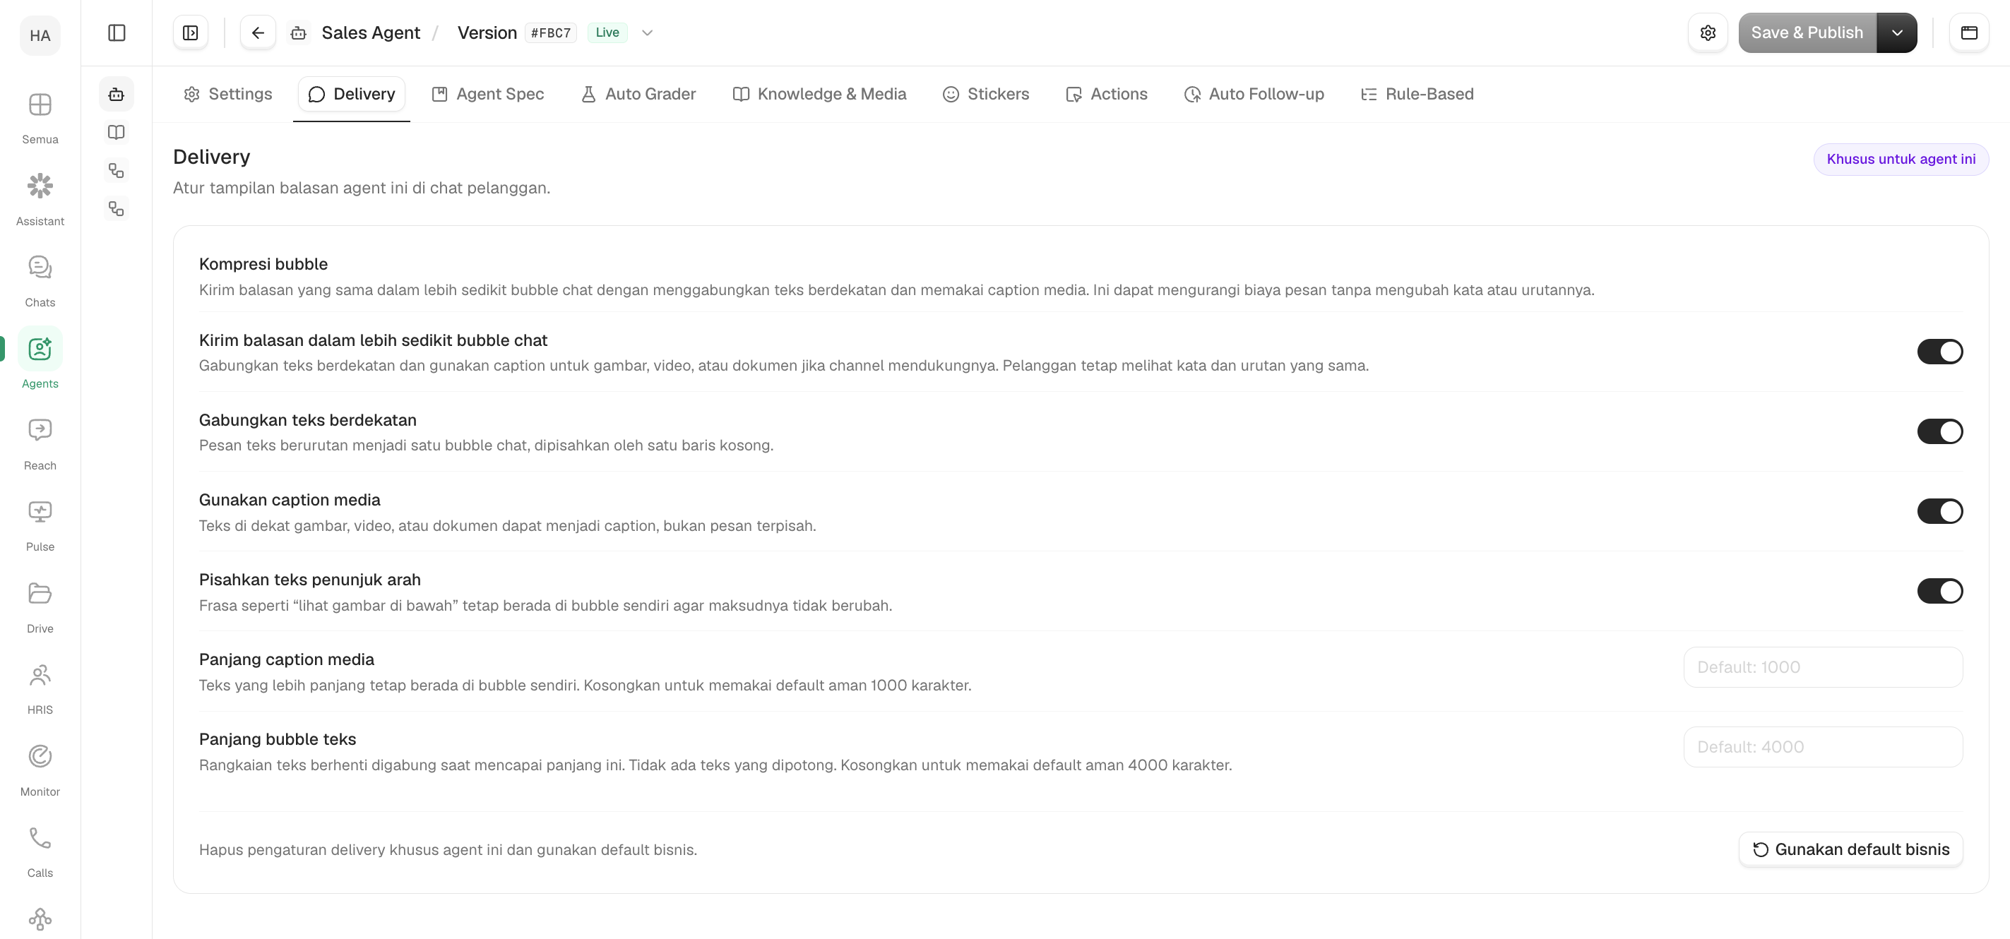Click the Khusus untuk agent ini badge
Viewport: 2010px width, 939px height.
pos(1901,159)
